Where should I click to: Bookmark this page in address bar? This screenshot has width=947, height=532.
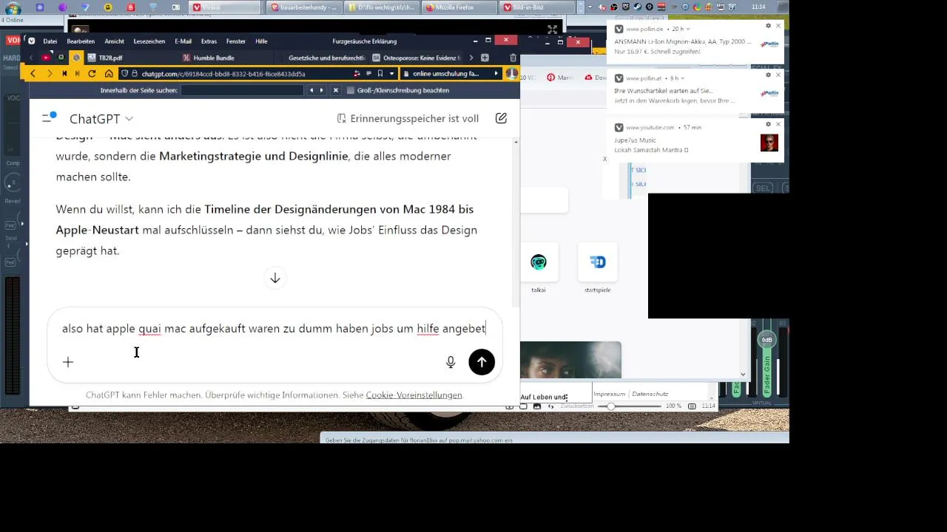(x=380, y=74)
